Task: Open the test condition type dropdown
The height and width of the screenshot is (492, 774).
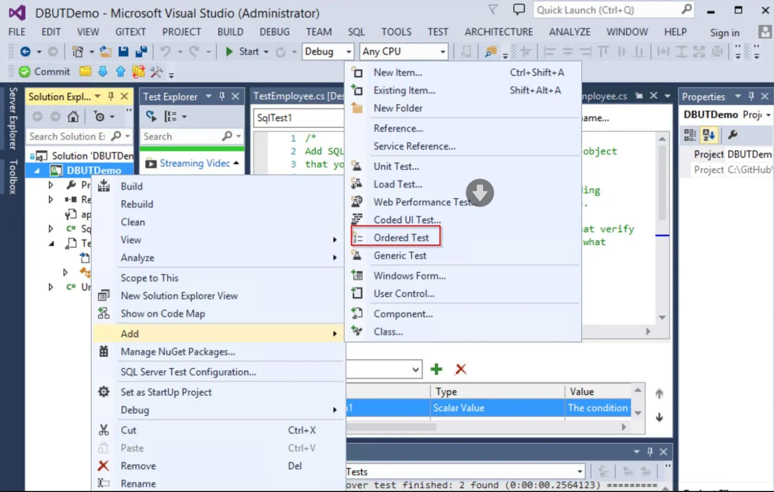Action: click(x=417, y=369)
